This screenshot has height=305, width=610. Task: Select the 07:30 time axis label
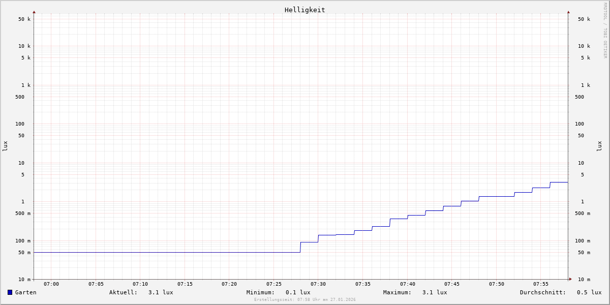pyautogui.click(x=318, y=284)
